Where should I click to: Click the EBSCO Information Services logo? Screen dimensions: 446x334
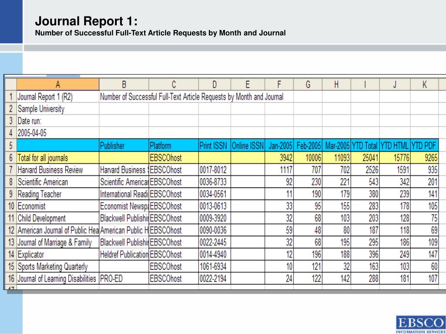(421, 324)
